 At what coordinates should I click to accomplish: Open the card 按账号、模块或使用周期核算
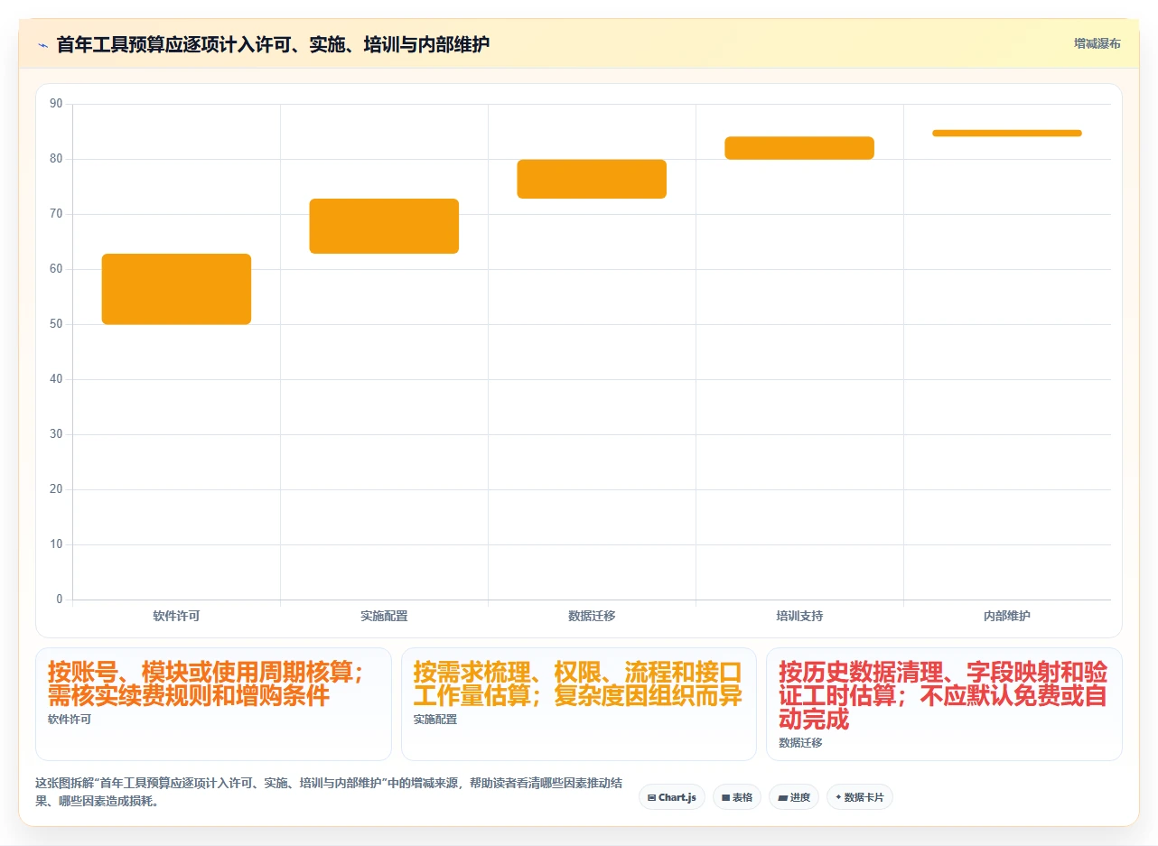213,704
